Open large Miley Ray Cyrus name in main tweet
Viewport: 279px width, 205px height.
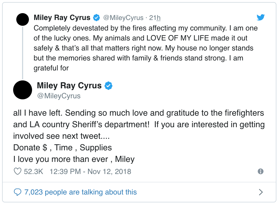pos(69,86)
